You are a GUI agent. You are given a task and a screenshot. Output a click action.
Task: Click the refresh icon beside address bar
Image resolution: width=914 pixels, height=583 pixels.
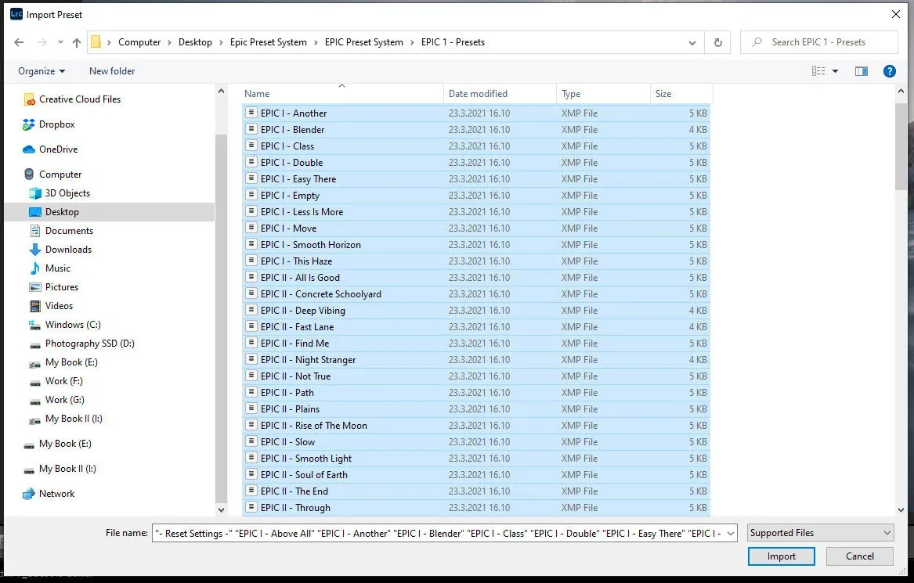[x=718, y=41]
